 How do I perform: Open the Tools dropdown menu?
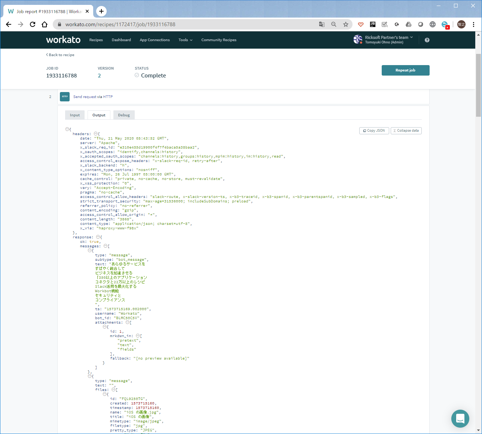click(185, 40)
